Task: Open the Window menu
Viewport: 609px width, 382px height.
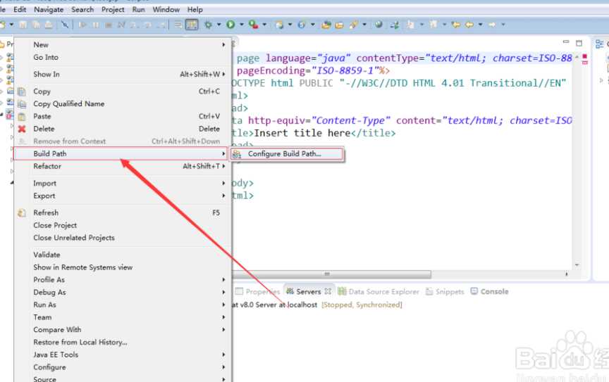Action: pos(166,9)
